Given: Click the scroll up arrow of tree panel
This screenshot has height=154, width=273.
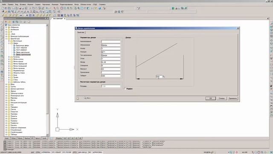Looking at the screenshot, I should coord(47,25).
